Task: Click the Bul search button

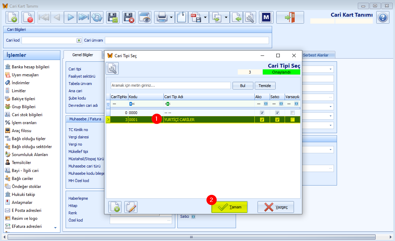Action: [243, 86]
